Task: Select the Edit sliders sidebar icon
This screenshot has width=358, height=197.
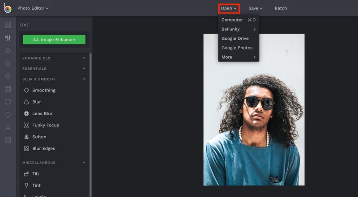Action: coord(8,38)
